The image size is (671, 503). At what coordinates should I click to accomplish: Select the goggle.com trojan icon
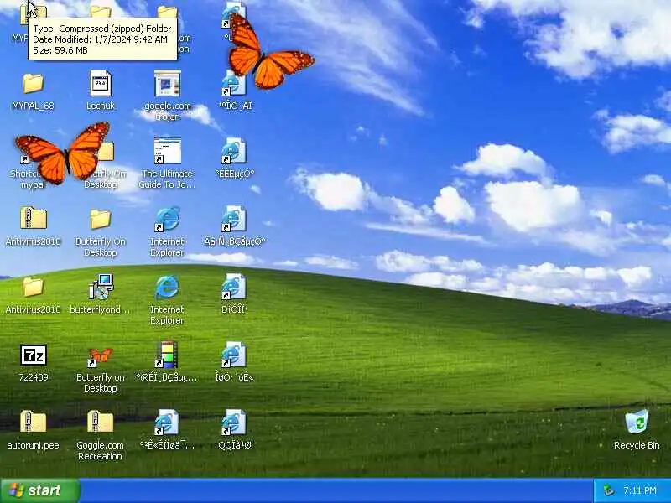(167, 83)
